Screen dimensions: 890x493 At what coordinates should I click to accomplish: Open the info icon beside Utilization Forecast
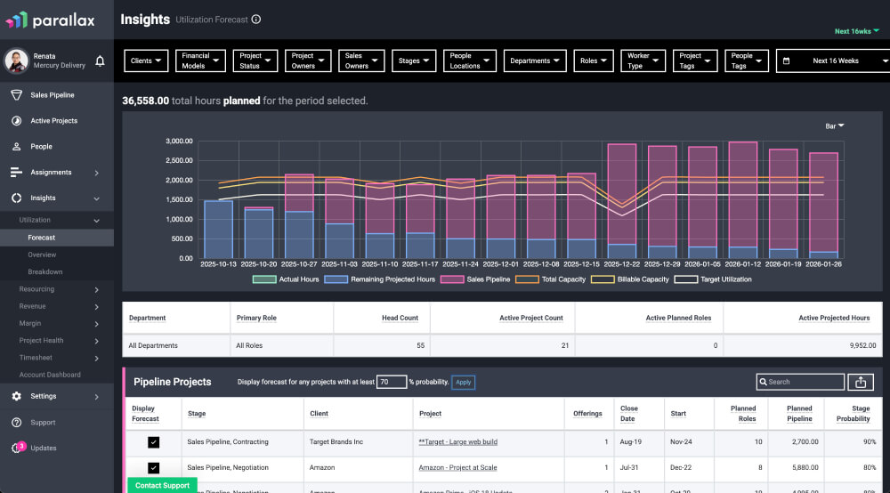coord(256,20)
